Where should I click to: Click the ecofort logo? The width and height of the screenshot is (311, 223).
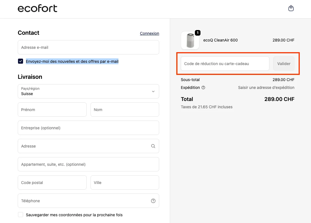pyautogui.click(x=37, y=8)
